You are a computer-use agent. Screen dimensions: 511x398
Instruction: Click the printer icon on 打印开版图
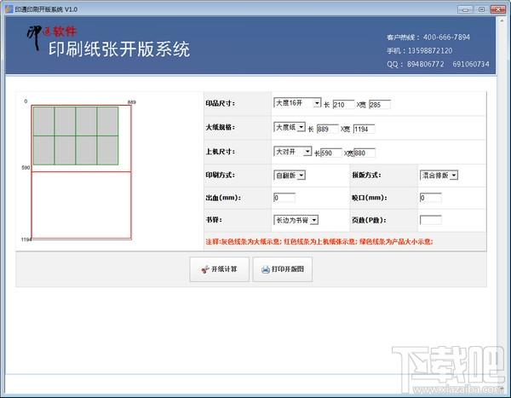(264, 269)
